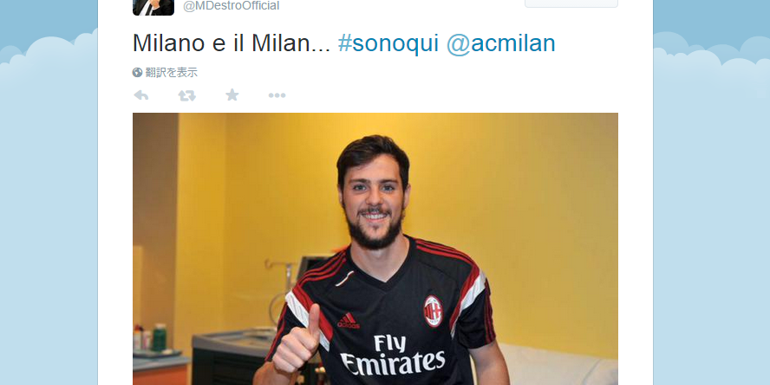Reply to the tweet with arrow icon
This screenshot has height=385, width=770.
point(141,95)
